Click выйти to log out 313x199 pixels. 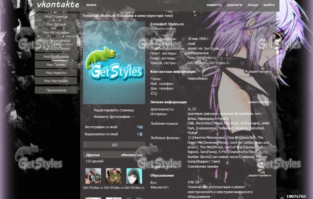click(x=269, y=5)
